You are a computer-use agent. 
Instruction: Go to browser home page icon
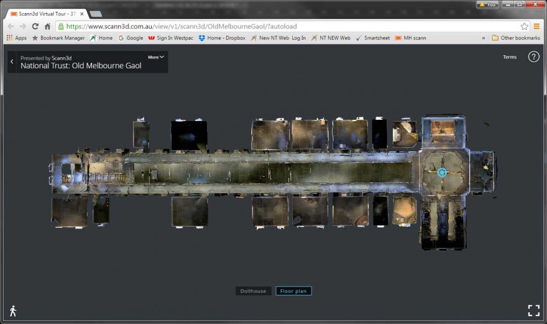pyautogui.click(x=47, y=27)
